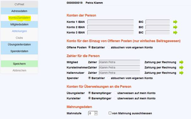
Task: Click green arrow for Kursteilnehmer Zahler row
Action: [x=182, y=67]
